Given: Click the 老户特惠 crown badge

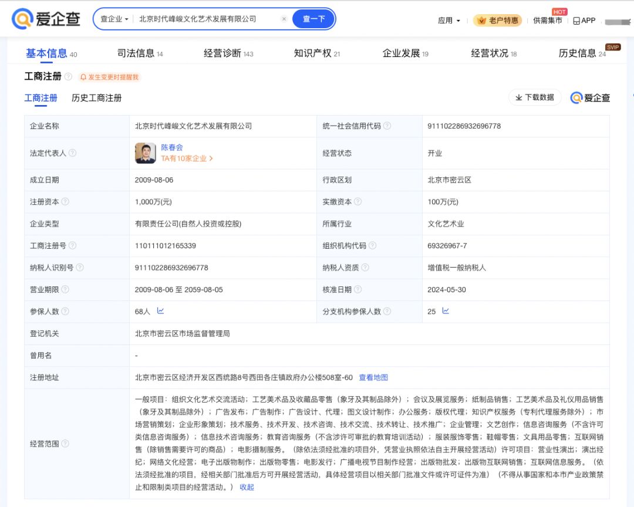Looking at the screenshot, I should (498, 20).
